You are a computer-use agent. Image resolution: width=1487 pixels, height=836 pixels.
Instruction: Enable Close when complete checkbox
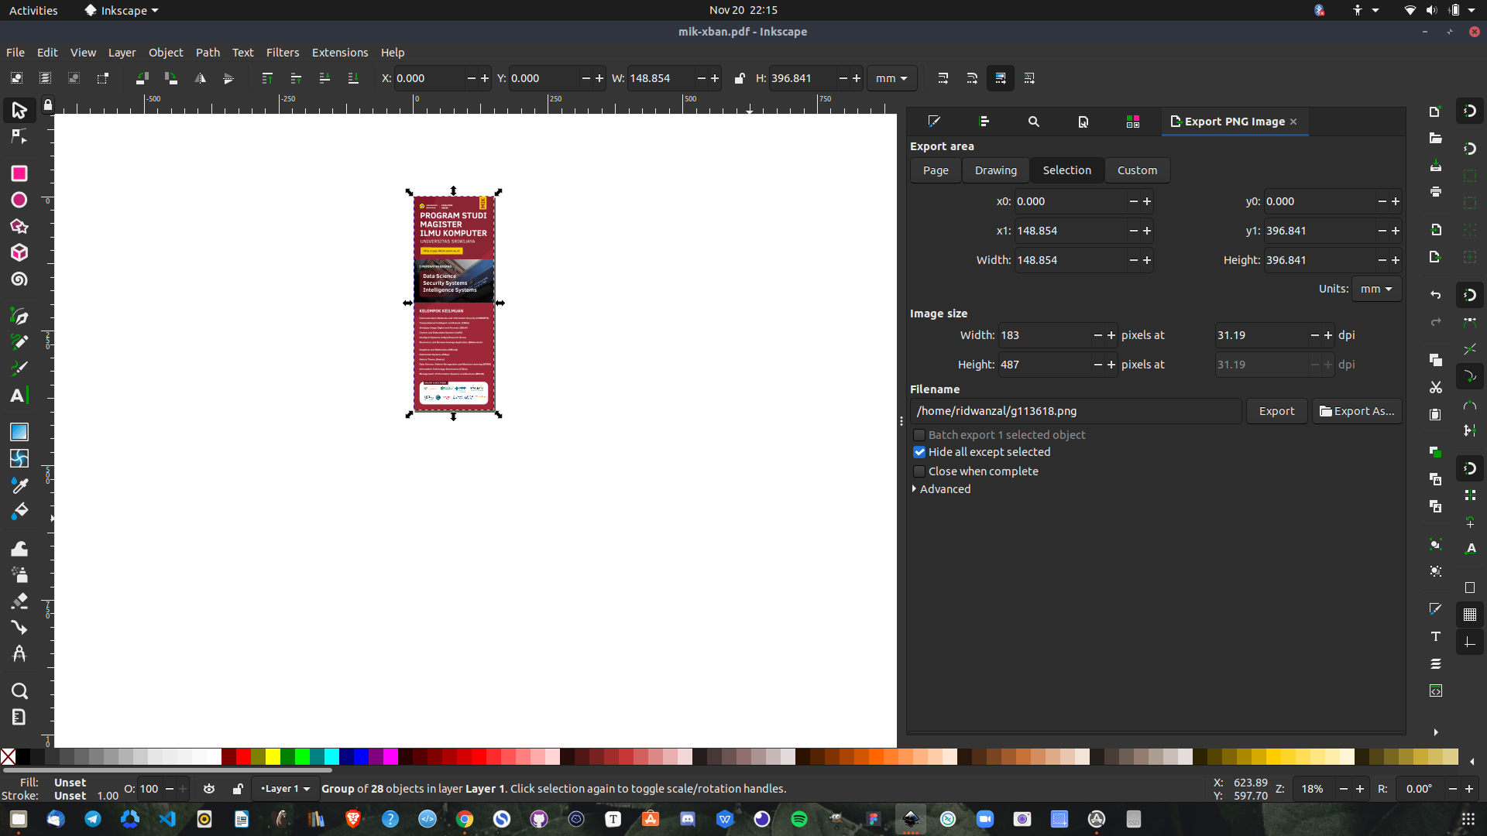919,471
